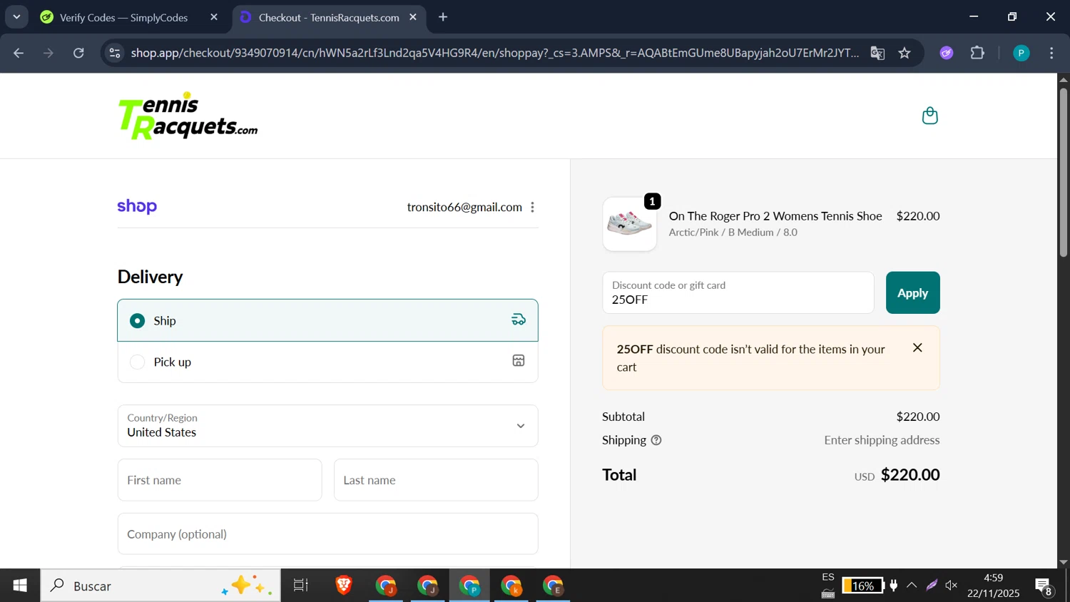Click the Delivery heading
1070x602 pixels.
click(150, 277)
